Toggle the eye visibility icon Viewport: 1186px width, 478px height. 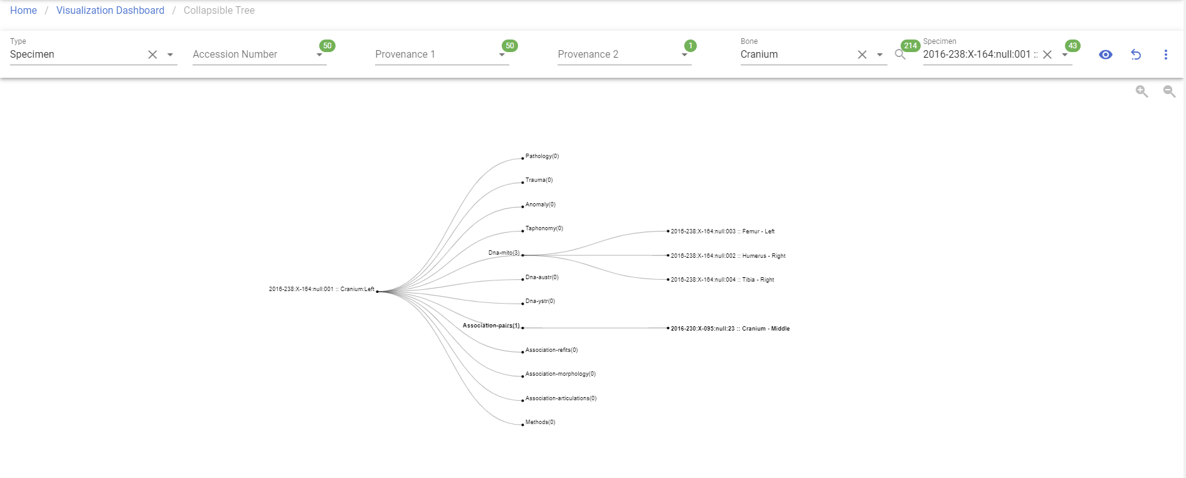[1106, 55]
